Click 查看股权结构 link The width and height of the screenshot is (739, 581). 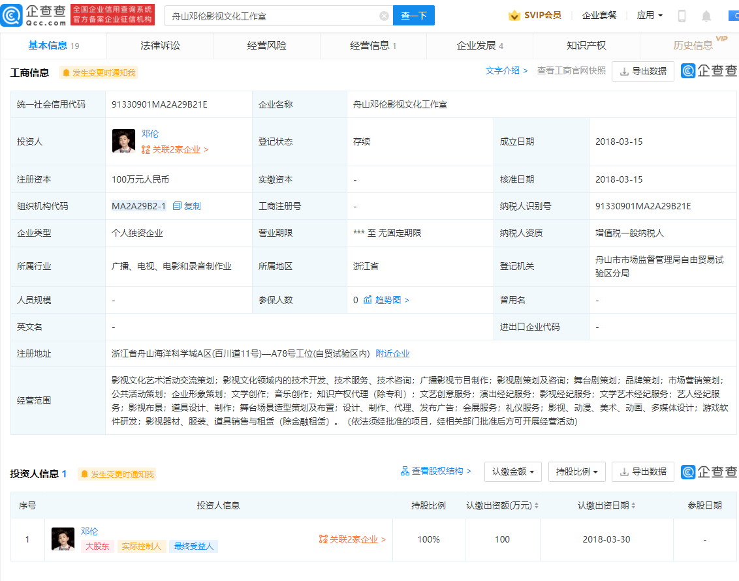pyautogui.click(x=441, y=471)
